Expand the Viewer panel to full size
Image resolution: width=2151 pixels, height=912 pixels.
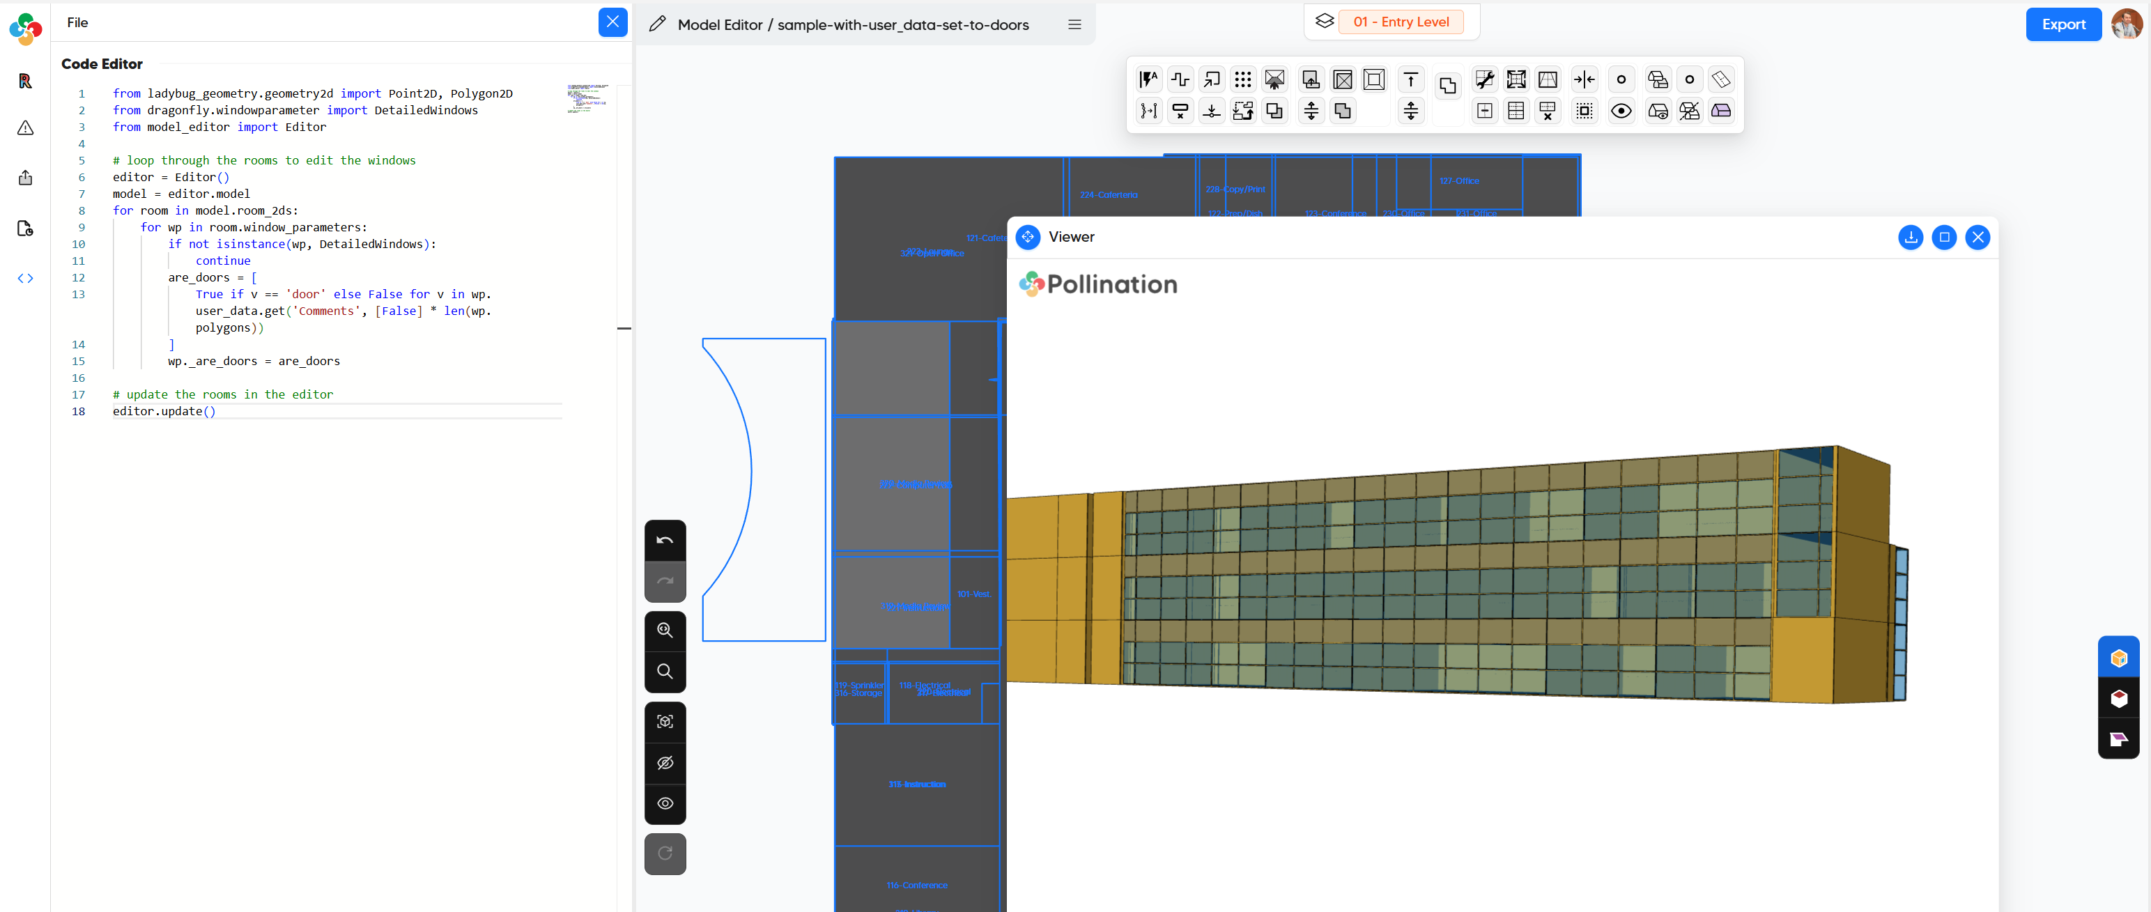coord(1944,237)
